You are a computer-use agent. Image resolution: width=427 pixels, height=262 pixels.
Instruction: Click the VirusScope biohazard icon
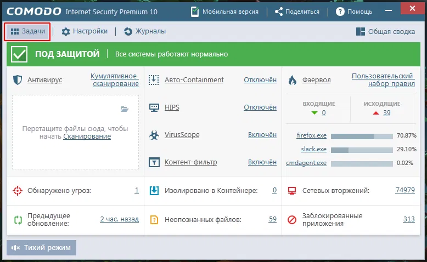tap(154, 135)
